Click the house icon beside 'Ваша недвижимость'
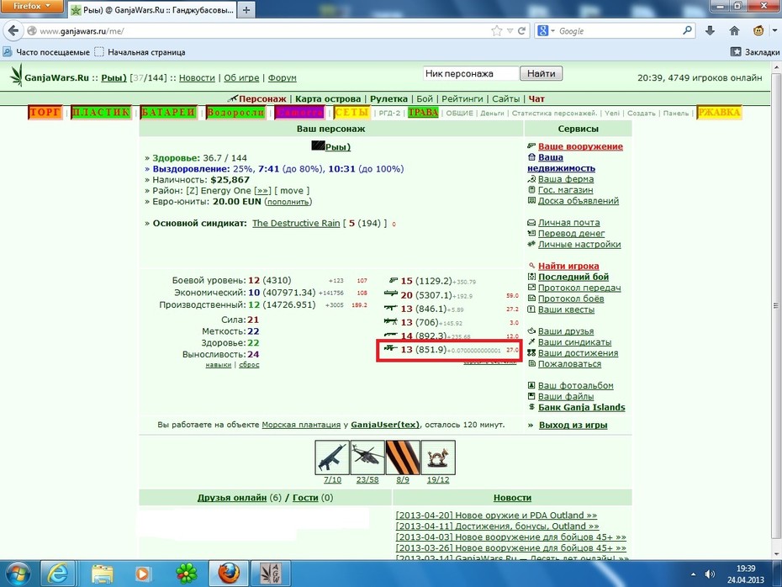The height and width of the screenshot is (587, 782). (x=531, y=157)
